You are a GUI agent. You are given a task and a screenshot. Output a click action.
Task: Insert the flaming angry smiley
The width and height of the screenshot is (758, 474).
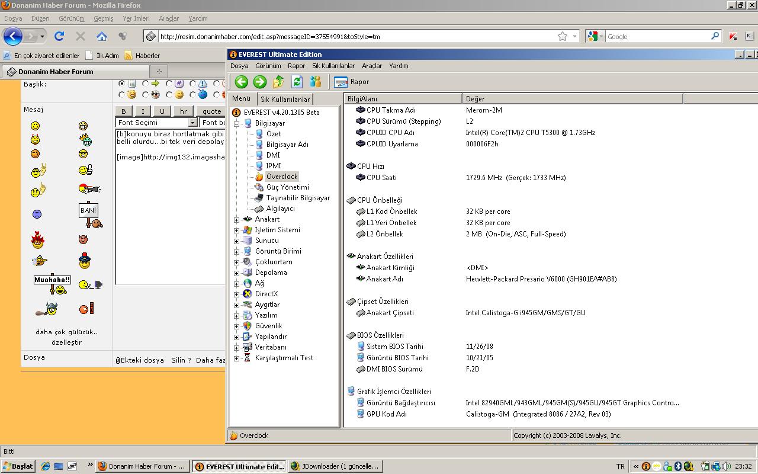38,239
